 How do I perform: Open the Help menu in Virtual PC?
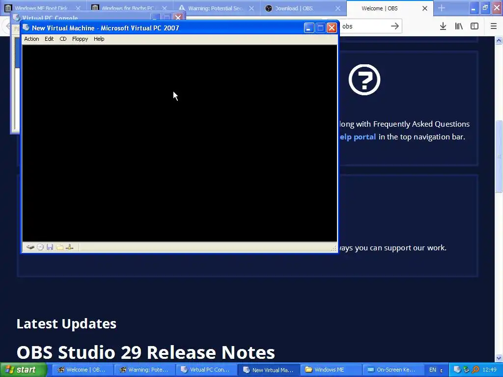99,39
